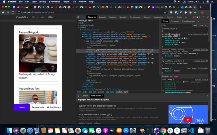Open the Network tab
The image size is (217, 135).
coord(123,17)
